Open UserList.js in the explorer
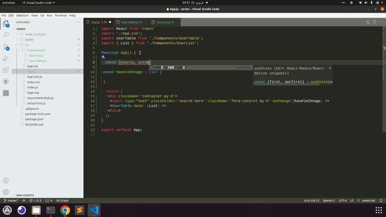Viewport: 386px width, 217px height. click(36, 55)
